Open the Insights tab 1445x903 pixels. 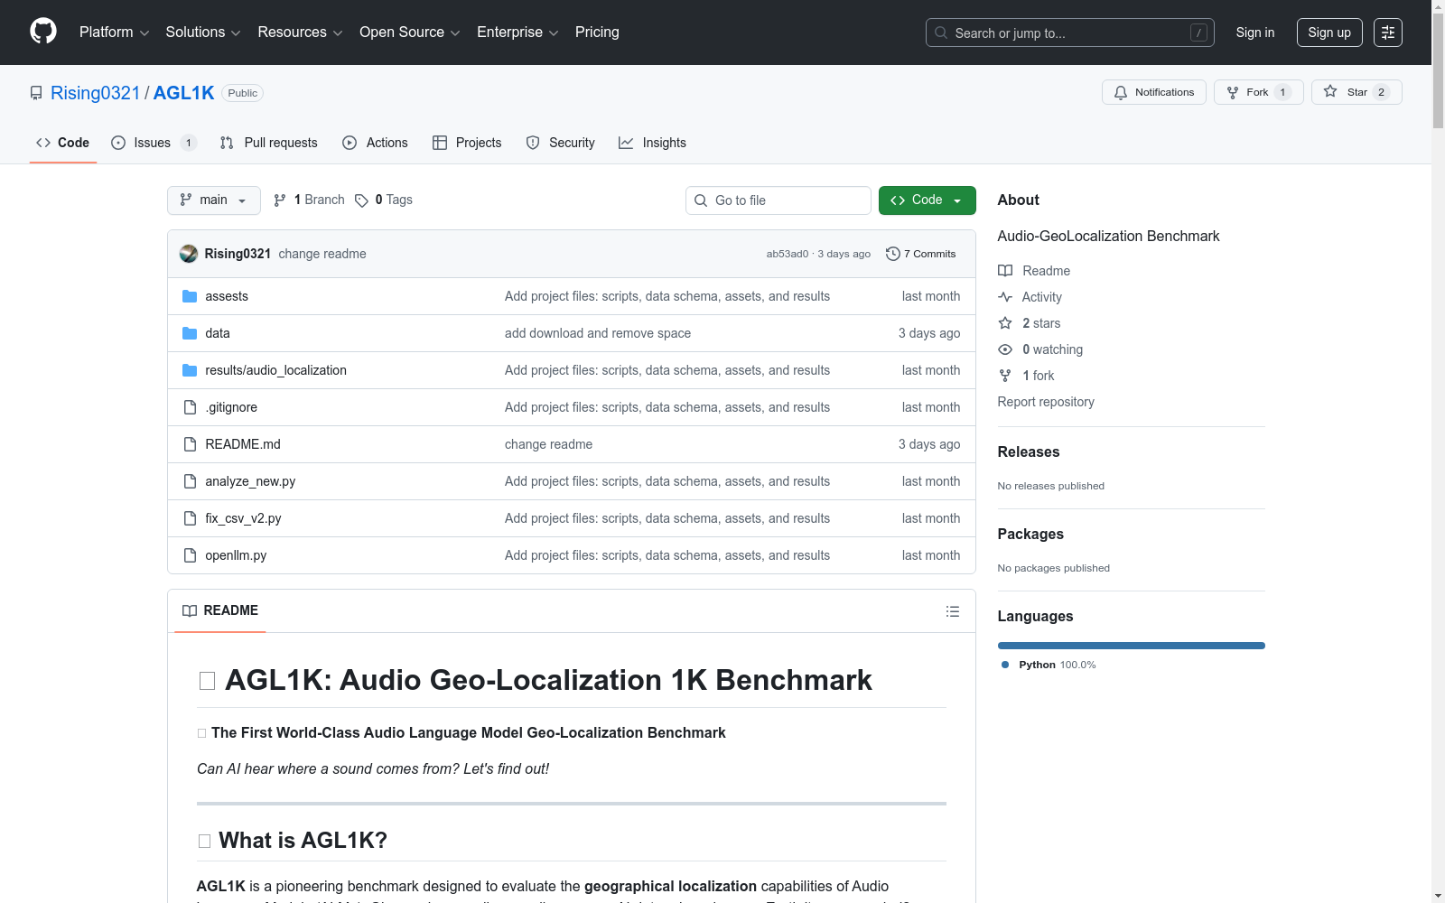tap(652, 143)
